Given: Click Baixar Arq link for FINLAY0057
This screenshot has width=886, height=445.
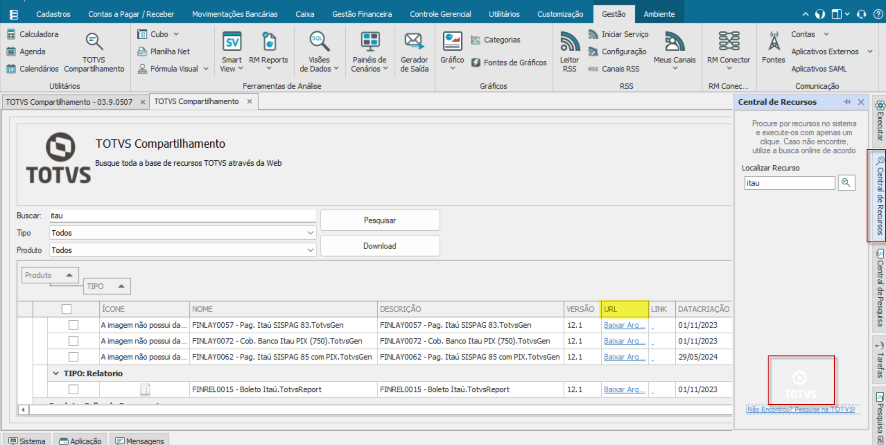Looking at the screenshot, I should pos(624,325).
